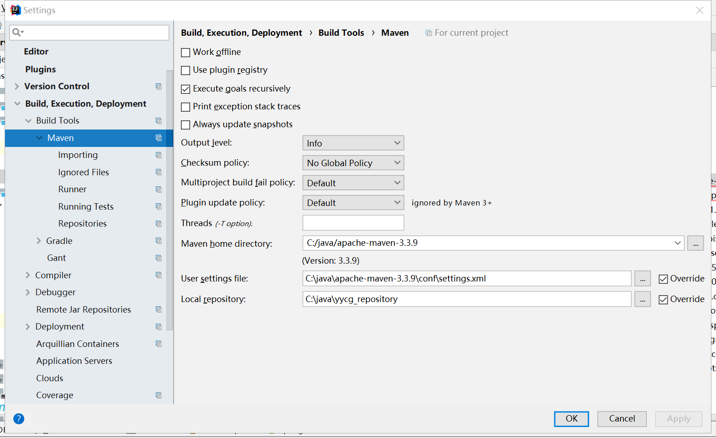Expand the Deployment tree node
The height and width of the screenshot is (438, 716).
click(x=28, y=327)
